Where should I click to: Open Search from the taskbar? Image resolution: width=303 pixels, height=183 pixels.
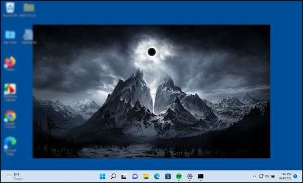coord(113,176)
